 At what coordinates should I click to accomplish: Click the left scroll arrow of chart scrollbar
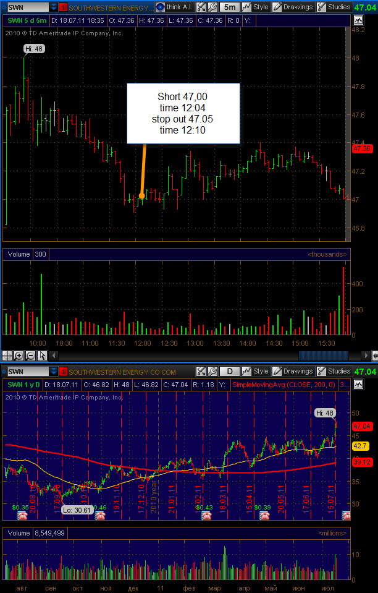pyautogui.click(x=54, y=356)
